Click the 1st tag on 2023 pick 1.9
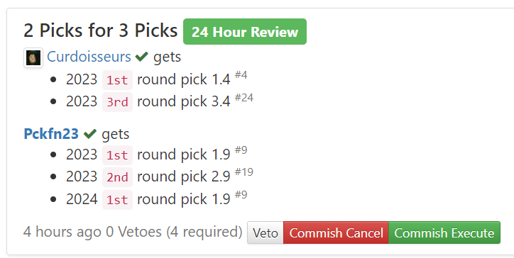The height and width of the screenshot is (258, 514). click(x=117, y=155)
